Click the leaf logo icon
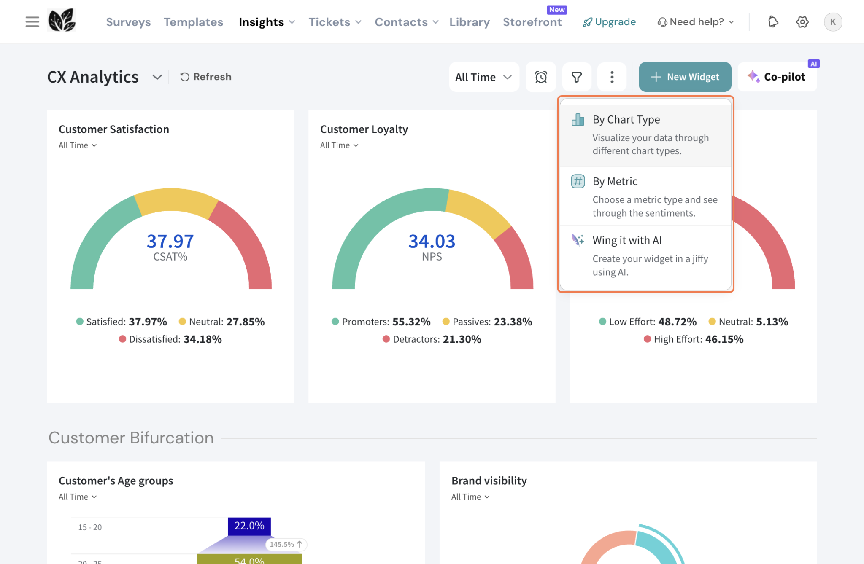Viewport: 864px width, 564px height. coord(62,21)
